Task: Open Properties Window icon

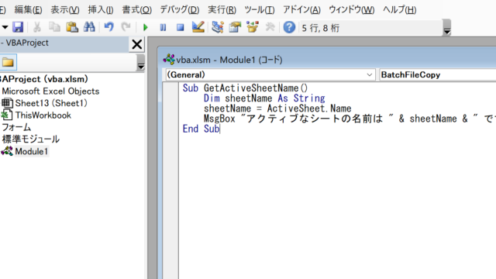Action: 235,27
